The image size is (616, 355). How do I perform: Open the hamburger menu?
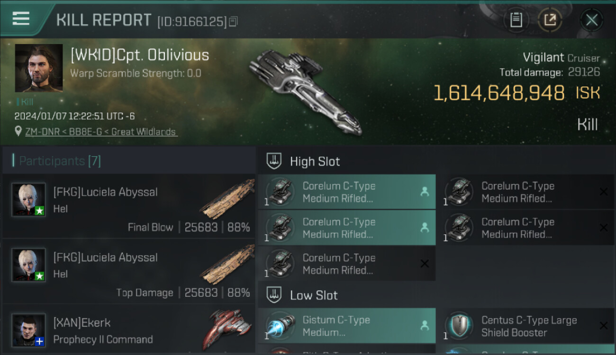tap(21, 18)
